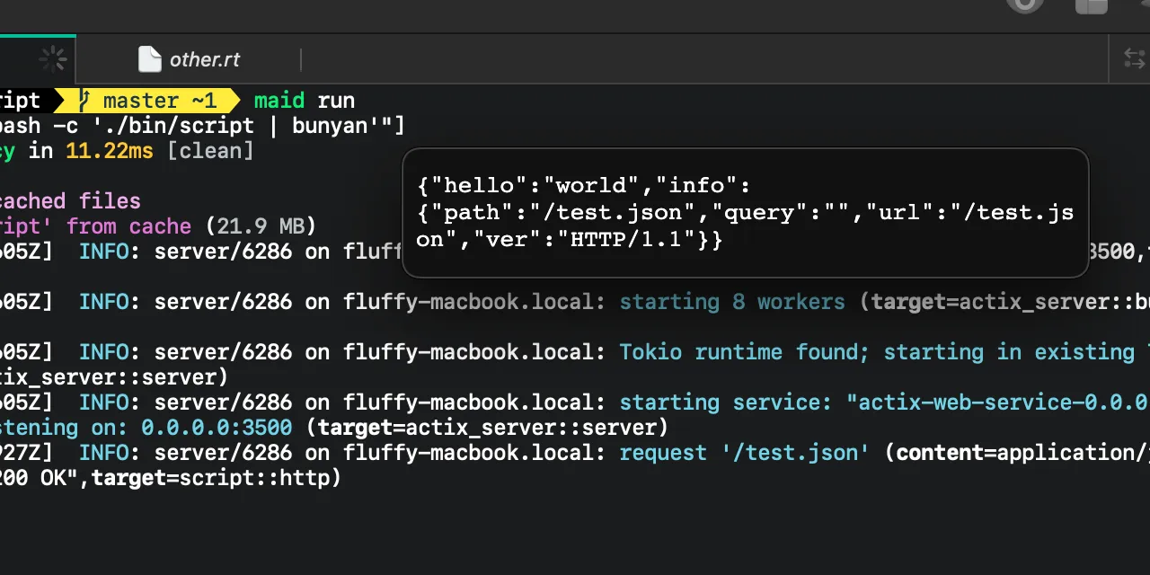Click the "ached files" pink heading text
The width and height of the screenshot is (1150, 575).
(70, 201)
